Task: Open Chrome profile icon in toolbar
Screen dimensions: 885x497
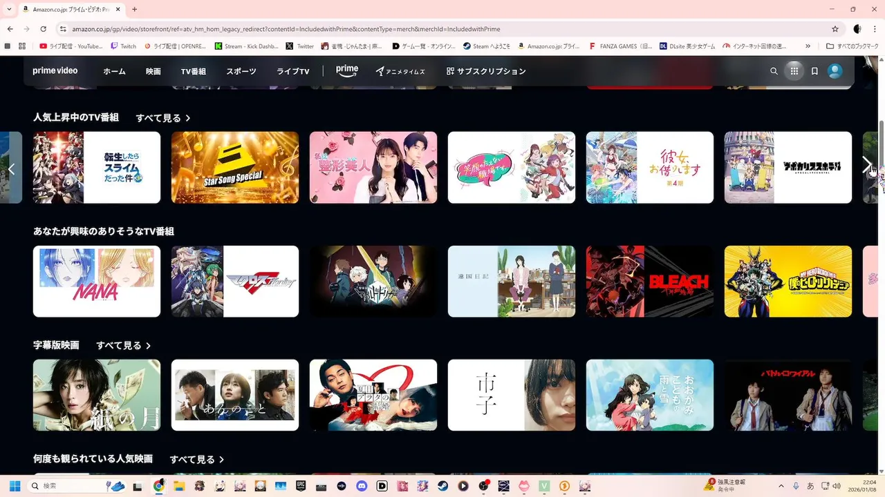Action: [x=857, y=29]
